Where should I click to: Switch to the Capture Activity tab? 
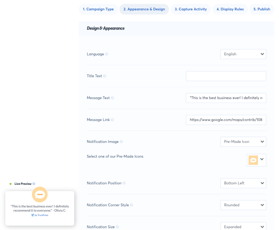191,9
